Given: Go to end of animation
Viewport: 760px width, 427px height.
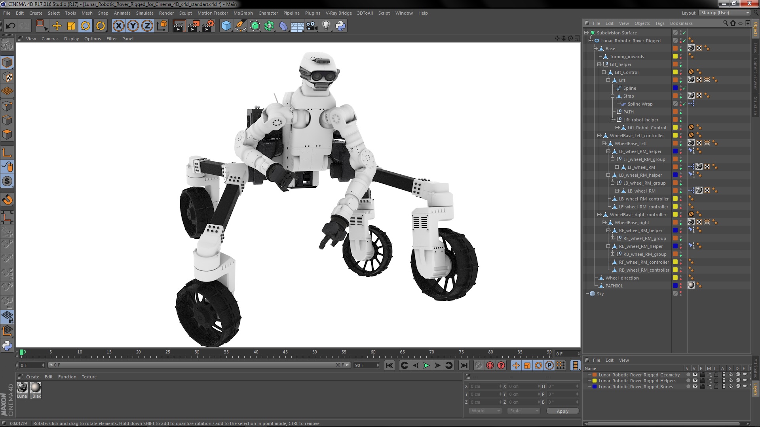Looking at the screenshot, I should 464,365.
